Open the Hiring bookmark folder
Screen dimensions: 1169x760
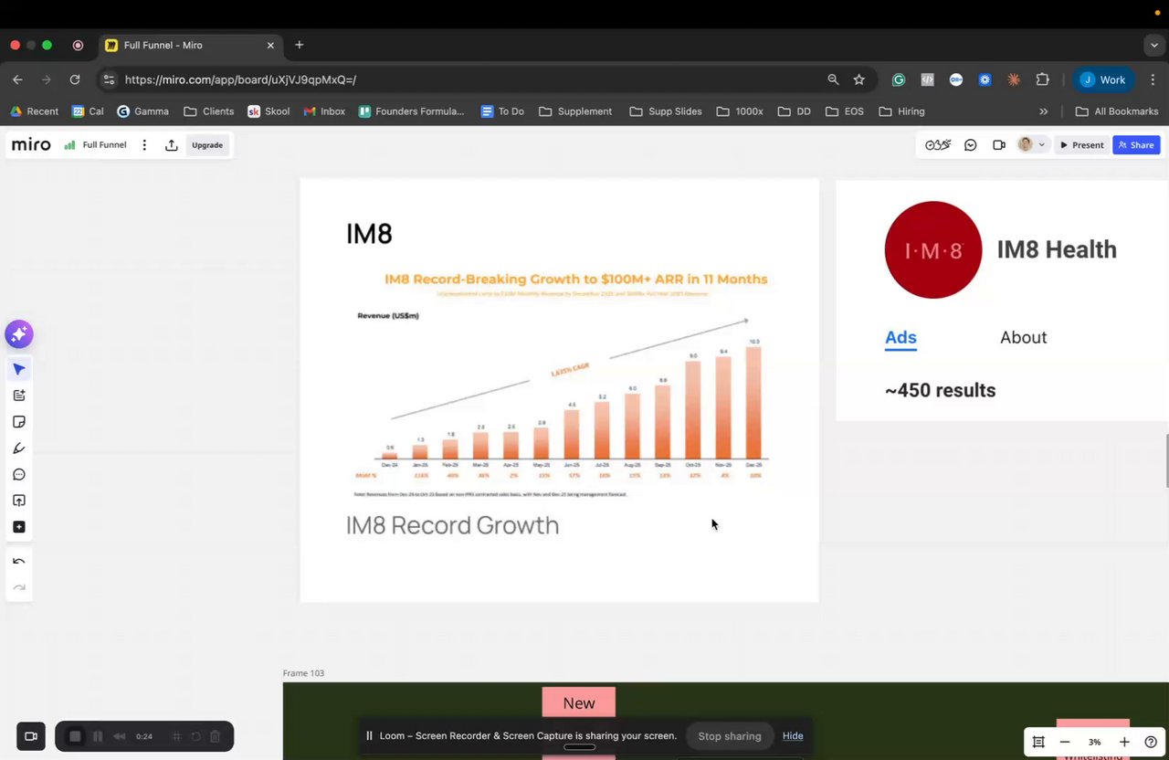pos(901,111)
